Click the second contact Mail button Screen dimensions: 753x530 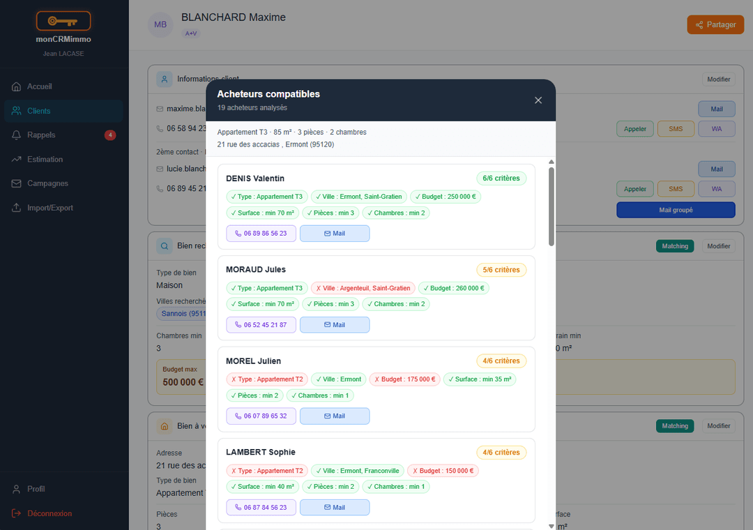[x=717, y=169]
